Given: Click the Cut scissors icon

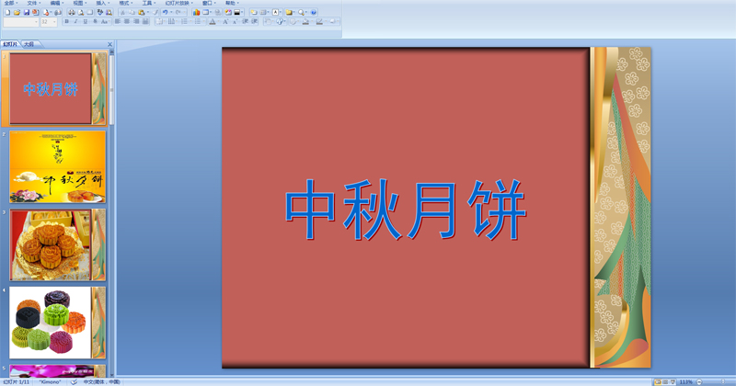Looking at the screenshot, I should coord(122,12).
